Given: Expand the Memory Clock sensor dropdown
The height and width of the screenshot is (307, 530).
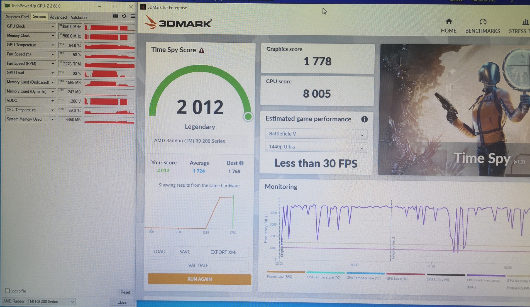Looking at the screenshot, I should [x=53, y=36].
